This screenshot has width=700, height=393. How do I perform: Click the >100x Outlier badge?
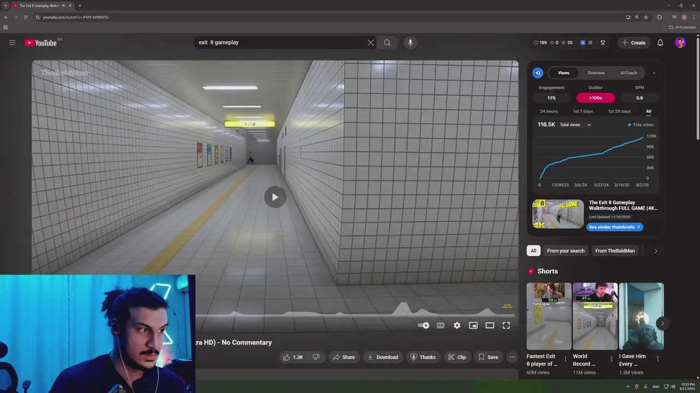pyautogui.click(x=596, y=98)
